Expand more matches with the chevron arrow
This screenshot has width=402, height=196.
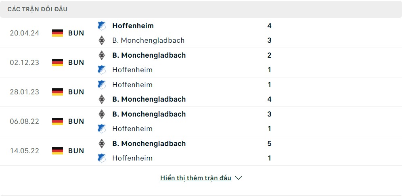tap(239, 178)
